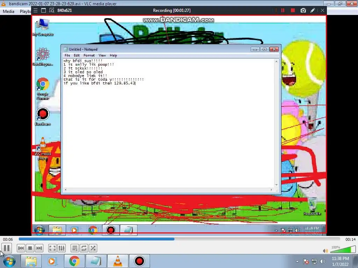Select Google Chrome desktop icon in video
The image size is (358, 268).
[x=43, y=89]
